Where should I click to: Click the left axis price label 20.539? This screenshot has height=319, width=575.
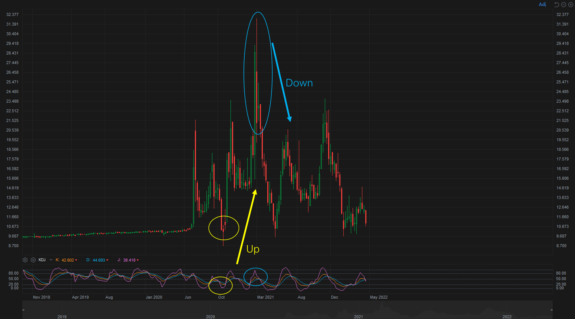12,130
